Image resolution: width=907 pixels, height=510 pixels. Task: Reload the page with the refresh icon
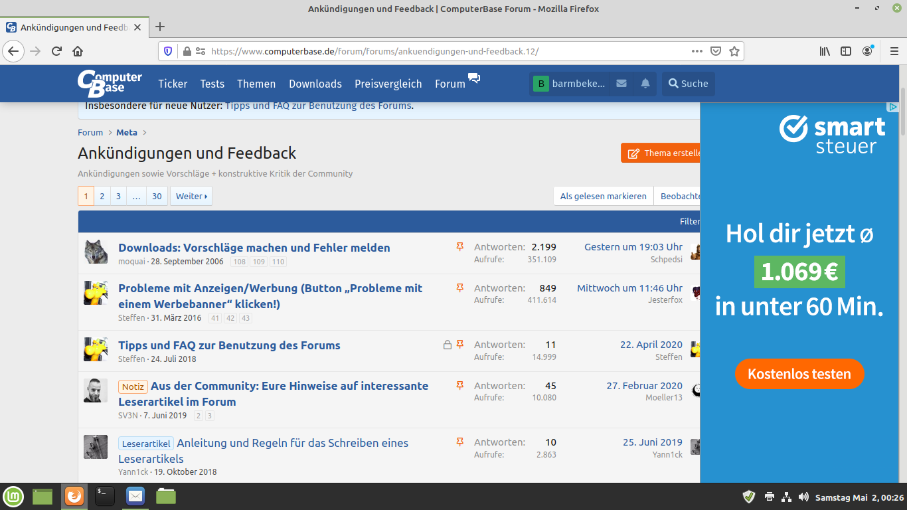pos(57,51)
